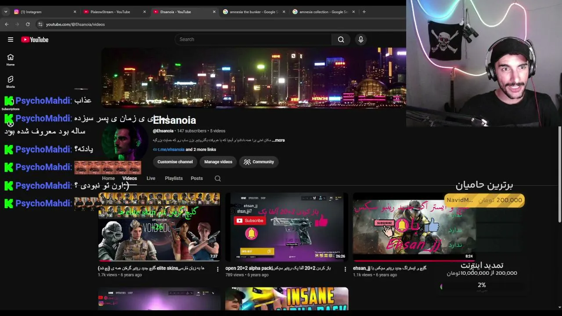
Task: Open options menu for the elite skins video
Action: (217, 269)
